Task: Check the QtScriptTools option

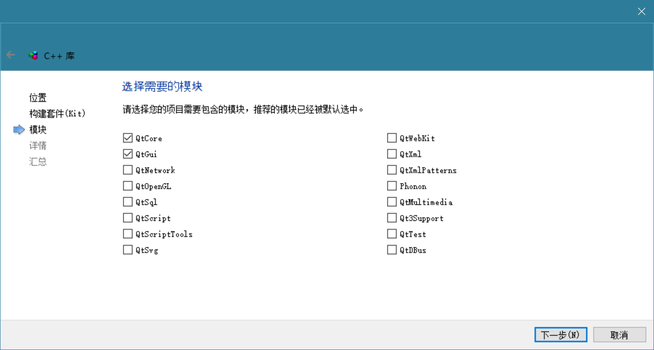Action: tap(128, 234)
